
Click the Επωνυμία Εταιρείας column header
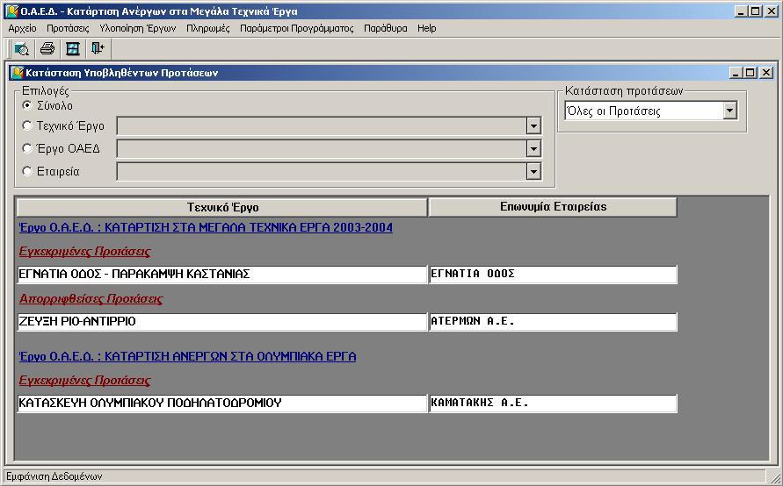coord(553,207)
